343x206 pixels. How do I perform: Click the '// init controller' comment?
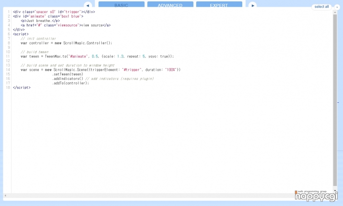38,39
